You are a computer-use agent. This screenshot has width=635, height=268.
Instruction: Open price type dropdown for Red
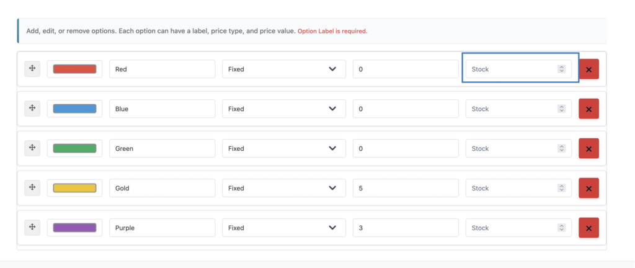[x=283, y=69]
